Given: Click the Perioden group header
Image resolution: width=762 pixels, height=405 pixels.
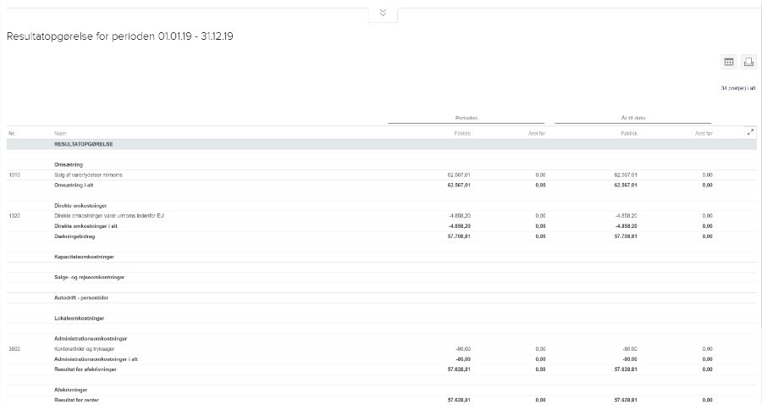Looking at the screenshot, I should [467, 118].
